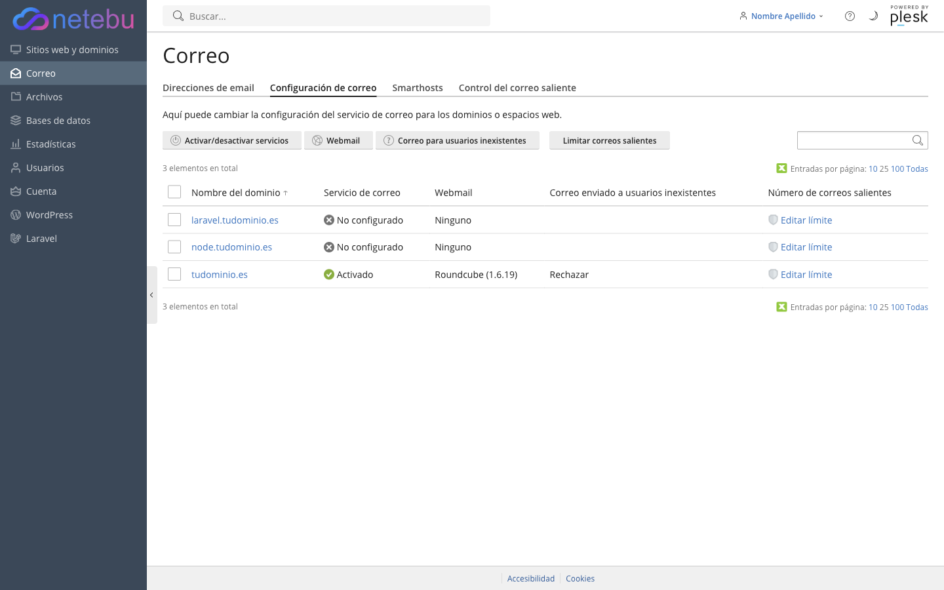The image size is (944, 590).
Task: Open the laravel.tudominio.es domain link
Action: click(x=235, y=220)
